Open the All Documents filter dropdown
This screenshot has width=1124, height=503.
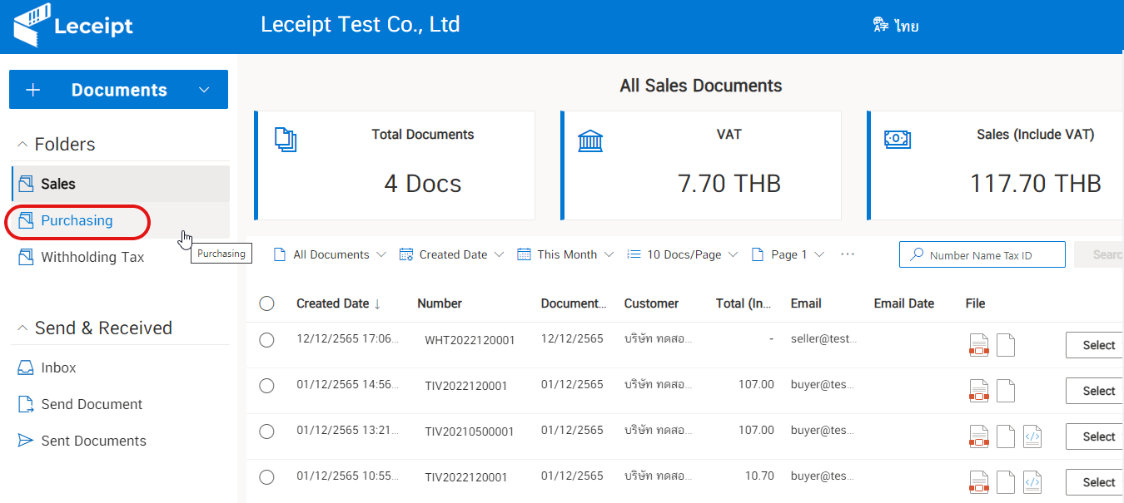[329, 254]
